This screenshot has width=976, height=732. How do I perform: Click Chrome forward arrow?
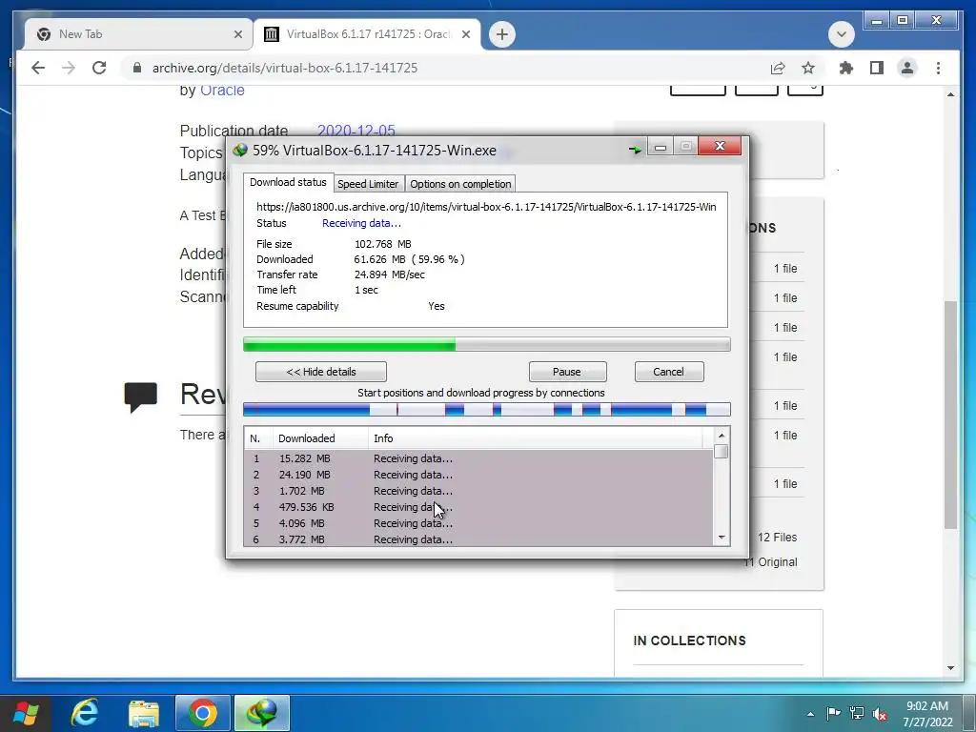(x=69, y=68)
